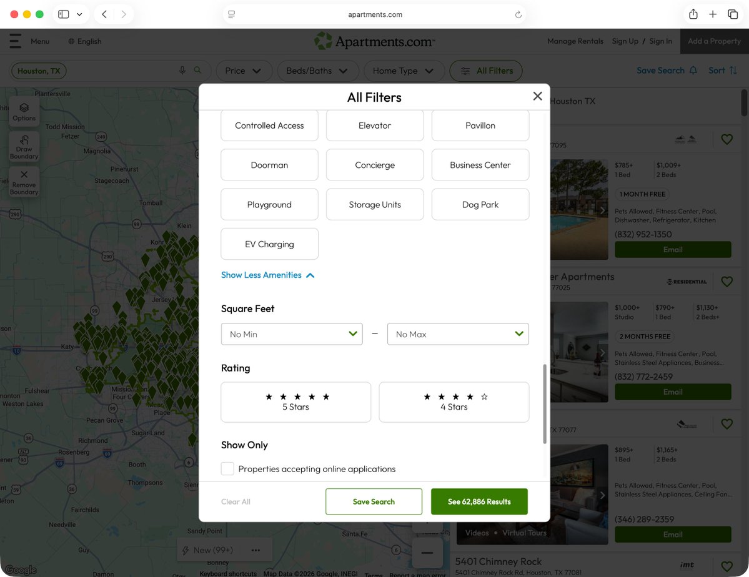Toggle the Elevator amenity filter

click(x=375, y=126)
